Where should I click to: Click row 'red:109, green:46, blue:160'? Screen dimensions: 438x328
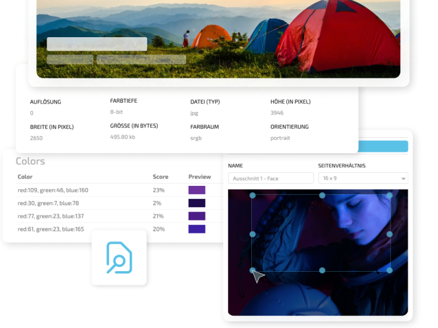(x=119, y=190)
